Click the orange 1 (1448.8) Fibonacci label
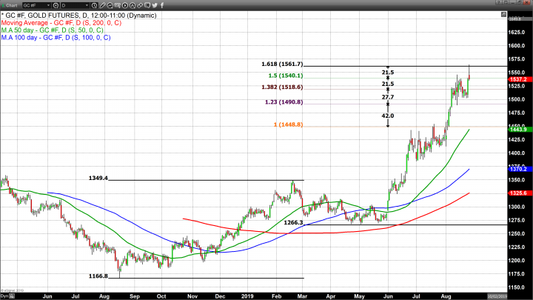Image resolution: width=533 pixels, height=300 pixels. click(288, 125)
